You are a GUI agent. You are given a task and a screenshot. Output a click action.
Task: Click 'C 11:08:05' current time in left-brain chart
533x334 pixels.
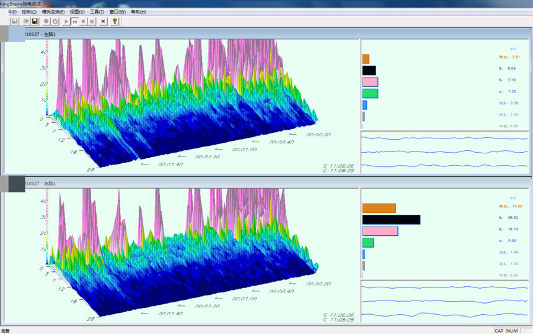coord(338,171)
